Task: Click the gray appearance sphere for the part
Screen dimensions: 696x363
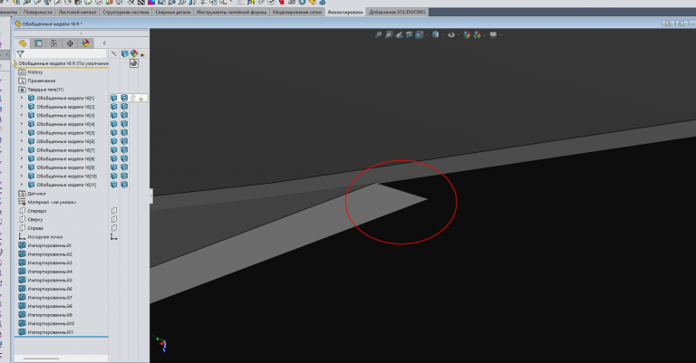Action: [x=134, y=63]
